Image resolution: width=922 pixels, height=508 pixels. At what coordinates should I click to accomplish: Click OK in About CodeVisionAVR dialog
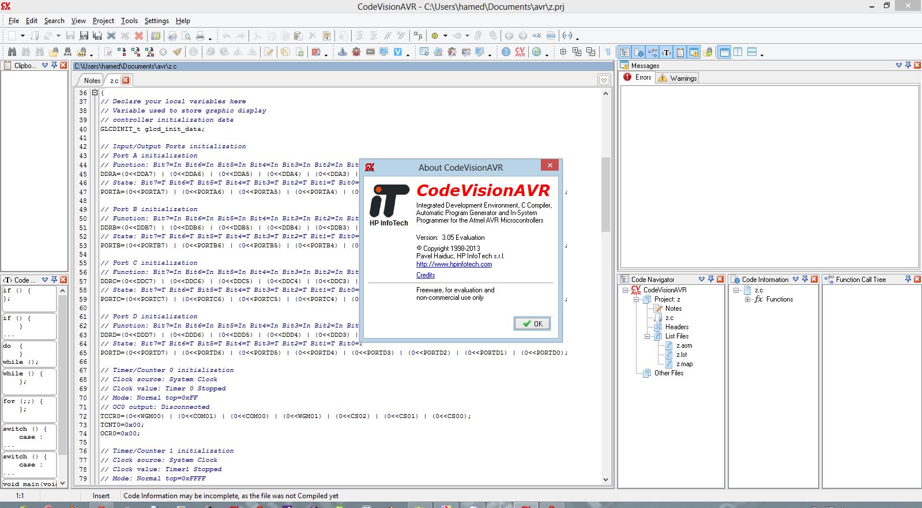click(x=532, y=323)
